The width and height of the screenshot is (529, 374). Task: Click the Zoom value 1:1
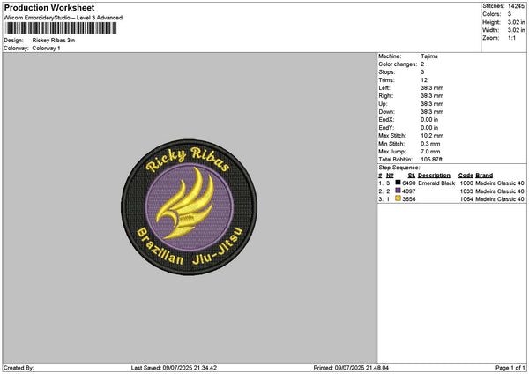point(511,38)
